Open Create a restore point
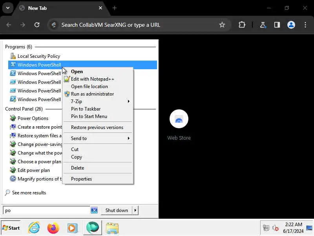The image size is (314, 236). pyautogui.click(x=35, y=127)
